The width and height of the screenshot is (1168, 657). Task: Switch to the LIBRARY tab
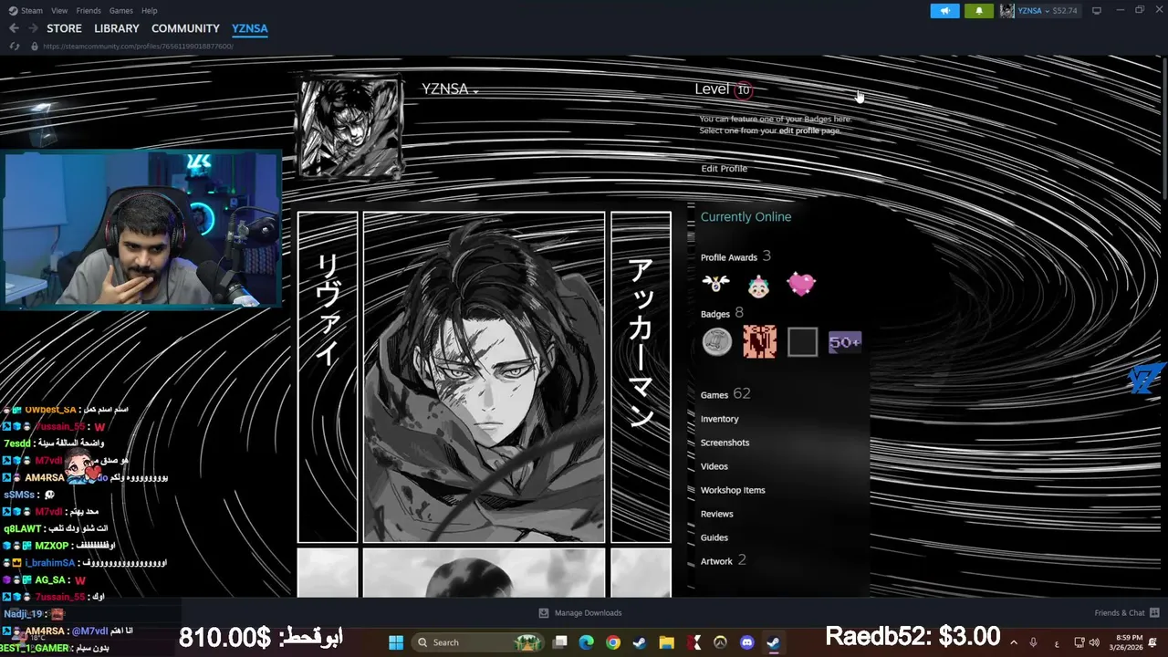117,28
